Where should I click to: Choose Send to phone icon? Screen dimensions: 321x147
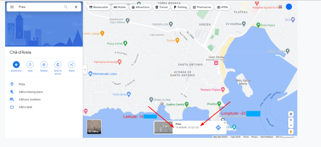point(58,65)
